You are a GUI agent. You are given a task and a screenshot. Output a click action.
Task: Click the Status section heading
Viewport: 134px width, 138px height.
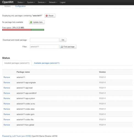point(6,58)
